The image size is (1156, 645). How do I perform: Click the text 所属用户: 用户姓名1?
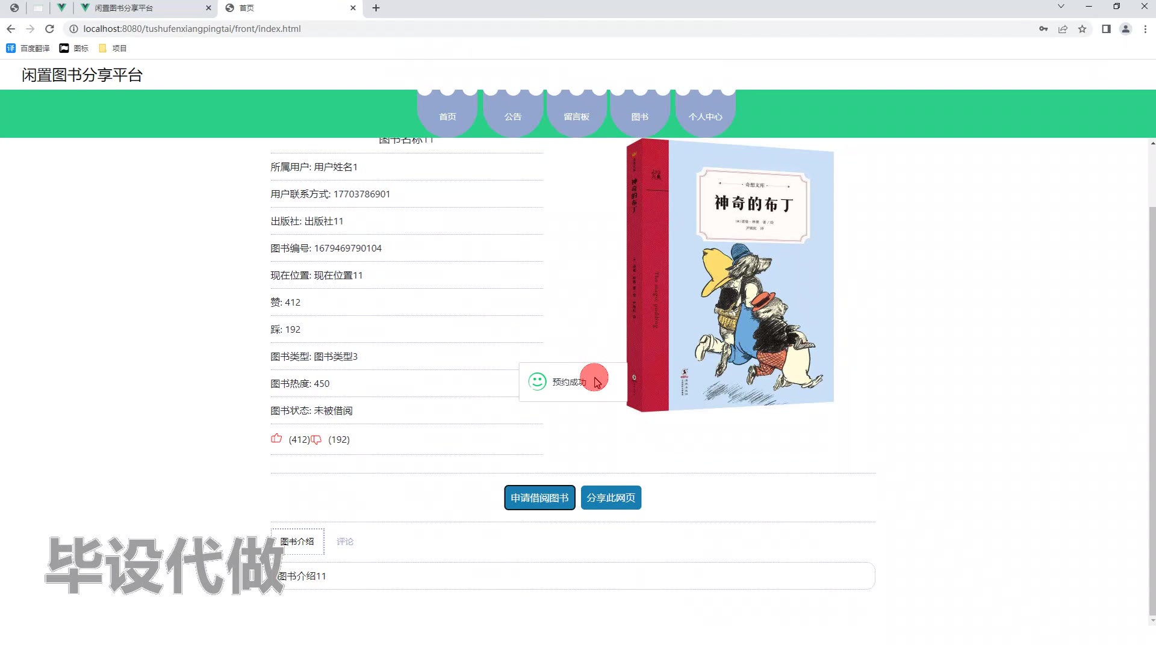coord(314,167)
